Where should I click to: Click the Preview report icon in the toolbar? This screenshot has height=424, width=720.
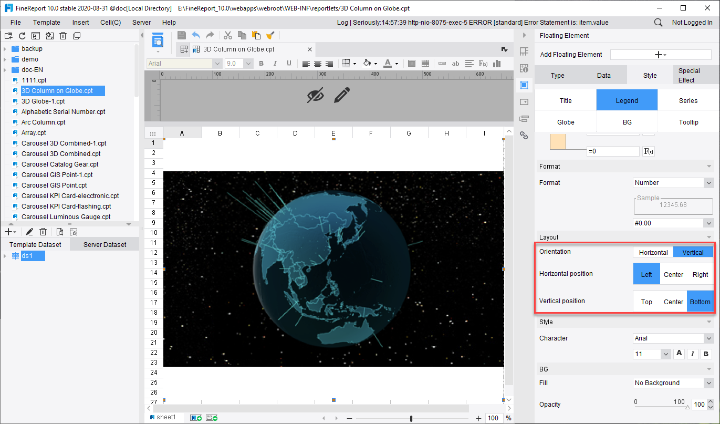(x=158, y=40)
